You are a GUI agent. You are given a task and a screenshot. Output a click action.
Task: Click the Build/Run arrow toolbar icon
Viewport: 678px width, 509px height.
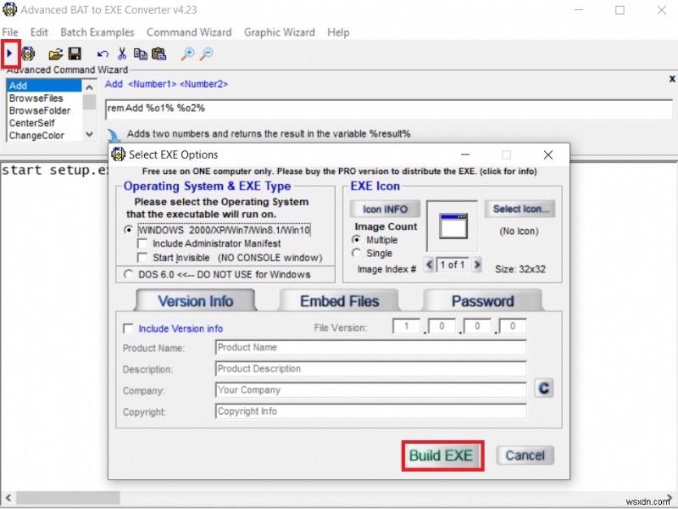tap(11, 53)
